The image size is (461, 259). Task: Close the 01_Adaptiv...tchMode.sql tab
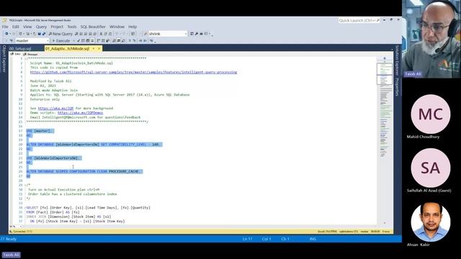pyautogui.click(x=99, y=48)
